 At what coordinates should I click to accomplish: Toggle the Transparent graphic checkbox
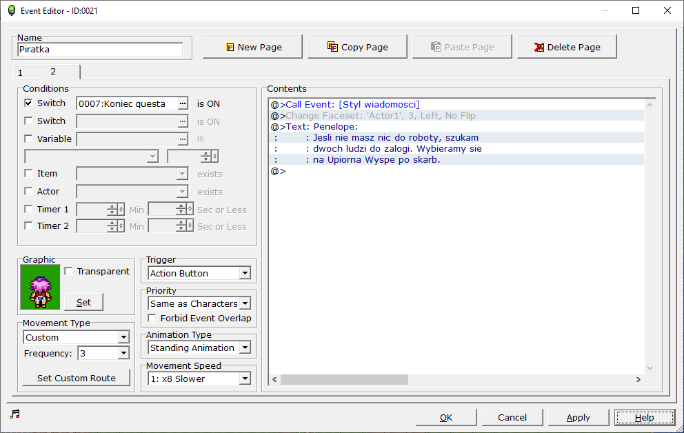coord(68,271)
